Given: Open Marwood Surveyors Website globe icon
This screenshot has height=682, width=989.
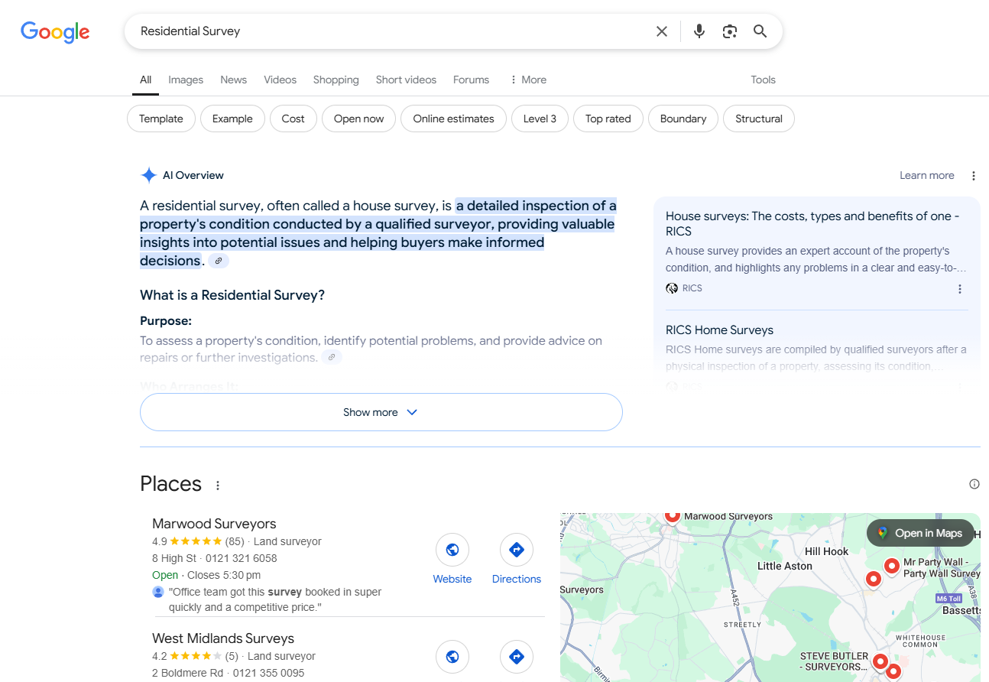Looking at the screenshot, I should click(452, 550).
